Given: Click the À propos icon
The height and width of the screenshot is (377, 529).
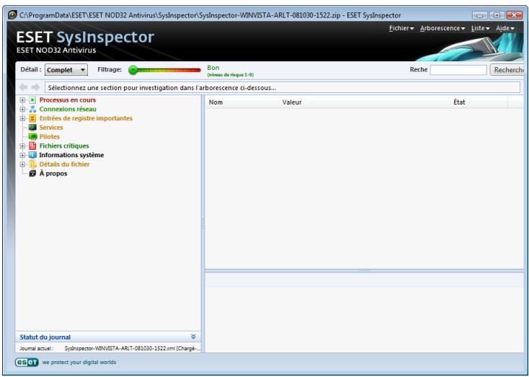Looking at the screenshot, I should tap(32, 174).
